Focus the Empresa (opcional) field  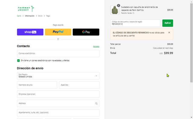click(58, 94)
